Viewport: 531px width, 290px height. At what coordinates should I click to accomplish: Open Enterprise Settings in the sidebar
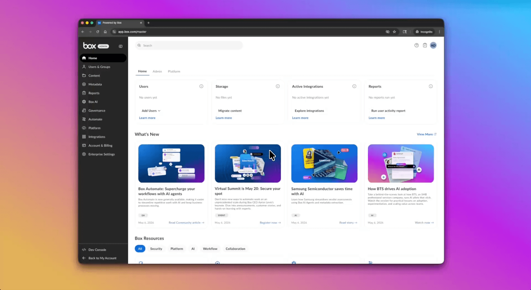pos(103,154)
